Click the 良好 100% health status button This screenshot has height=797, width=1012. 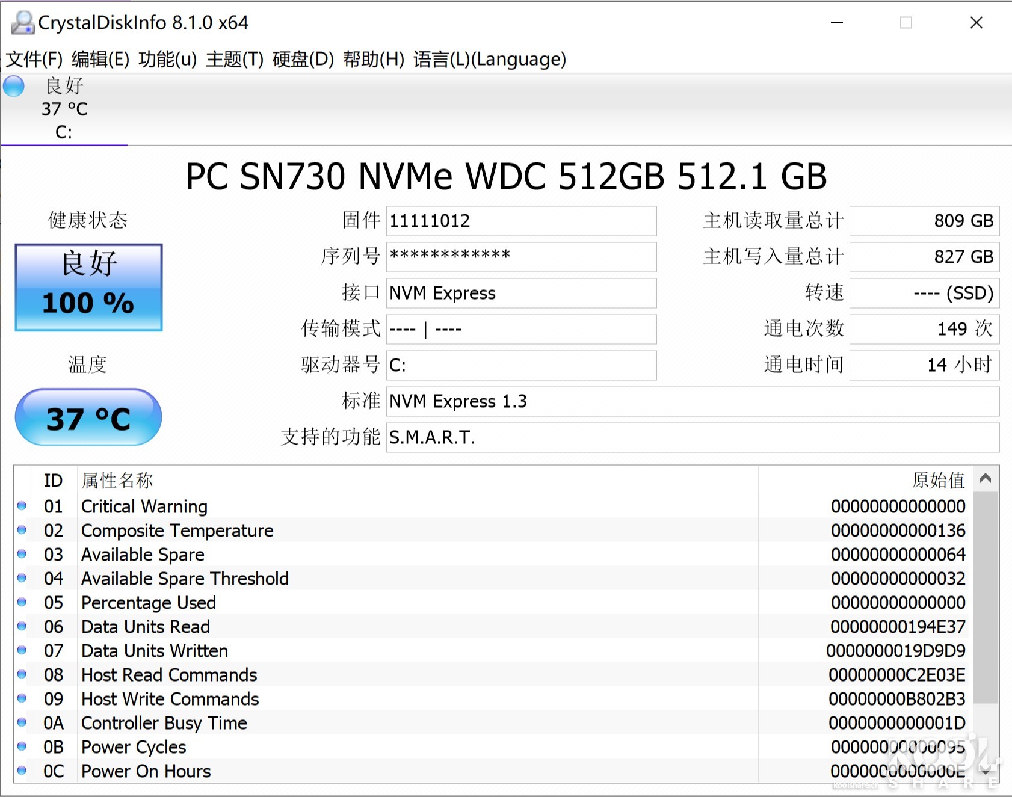coord(88,287)
